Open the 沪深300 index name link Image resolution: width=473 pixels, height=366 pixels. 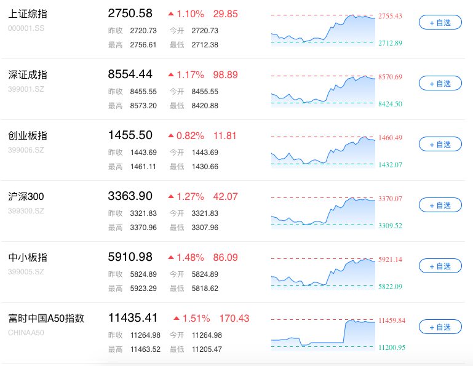pos(26,197)
